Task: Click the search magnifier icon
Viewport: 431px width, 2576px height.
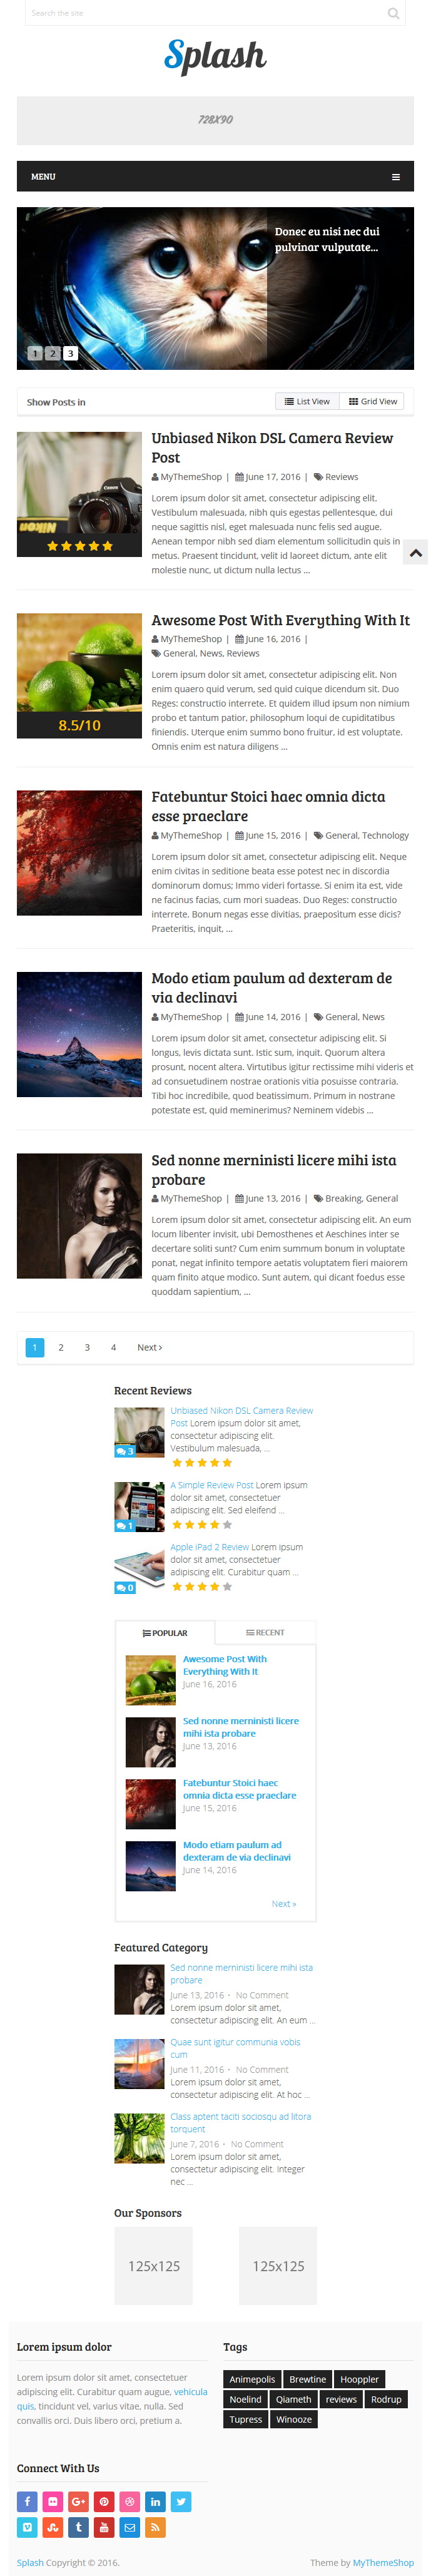Action: tap(393, 13)
